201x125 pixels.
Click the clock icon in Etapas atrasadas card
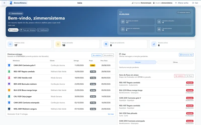58,44
